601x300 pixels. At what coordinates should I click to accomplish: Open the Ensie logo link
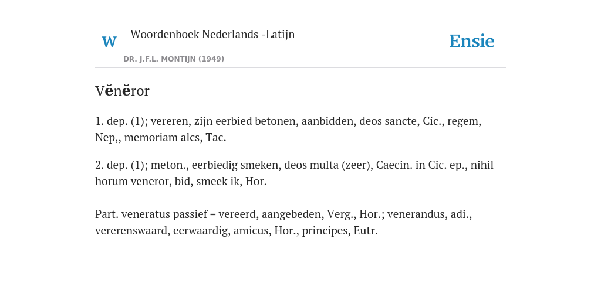pos(471,42)
